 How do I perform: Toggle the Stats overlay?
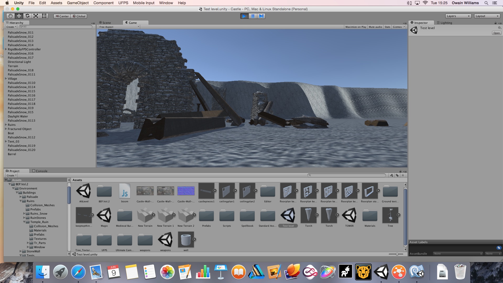click(x=387, y=27)
